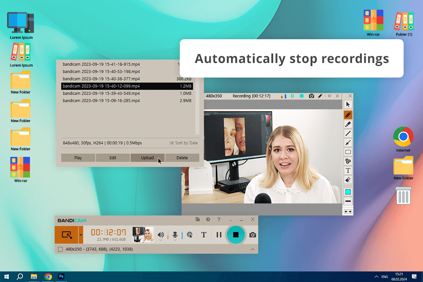Viewport: 423px width, 282px height.
Task: Toggle the mouse click effects icon
Action: click(x=189, y=235)
